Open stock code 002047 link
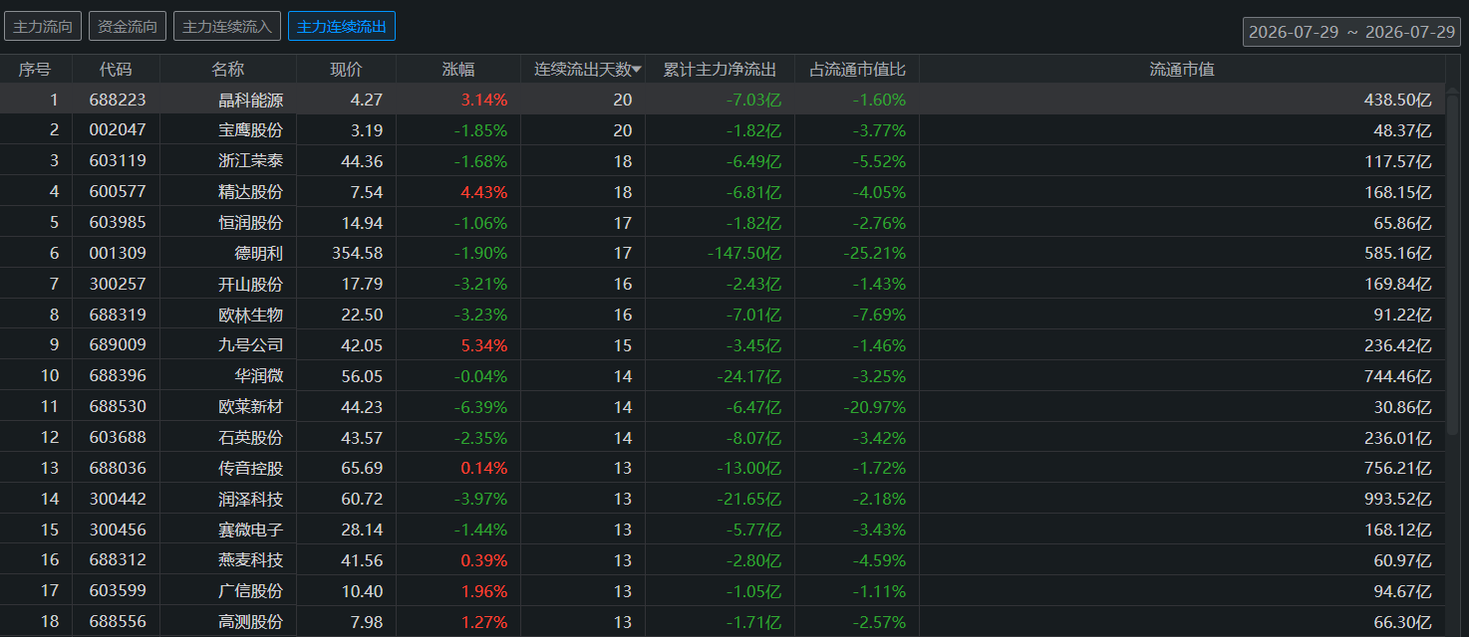The width and height of the screenshot is (1469, 637). coord(118,130)
